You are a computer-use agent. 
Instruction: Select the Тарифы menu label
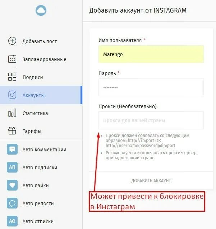click(x=32, y=131)
